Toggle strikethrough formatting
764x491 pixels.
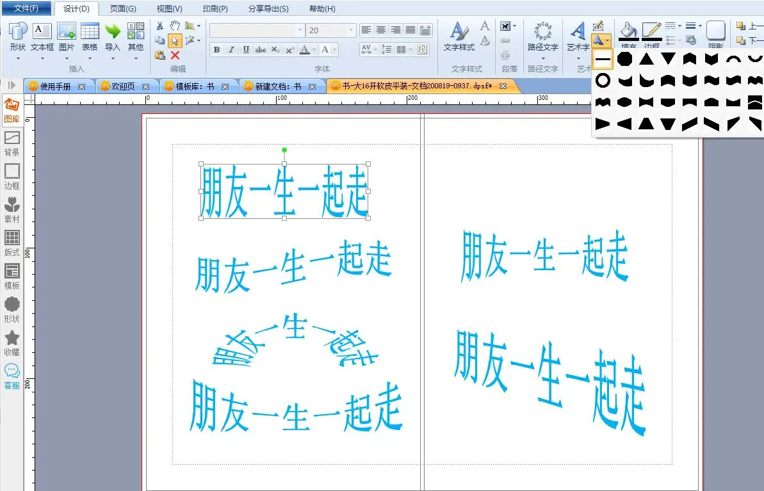point(261,49)
